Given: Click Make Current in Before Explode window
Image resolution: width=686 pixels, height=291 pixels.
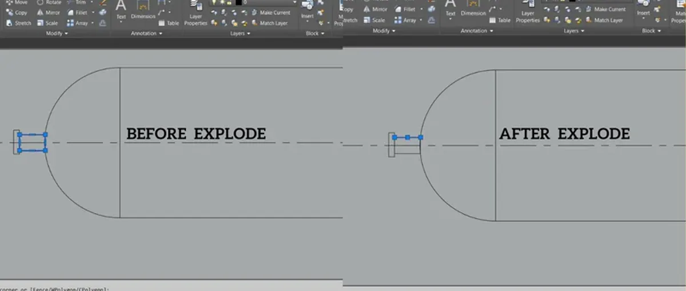Looking at the screenshot, I should (x=271, y=13).
